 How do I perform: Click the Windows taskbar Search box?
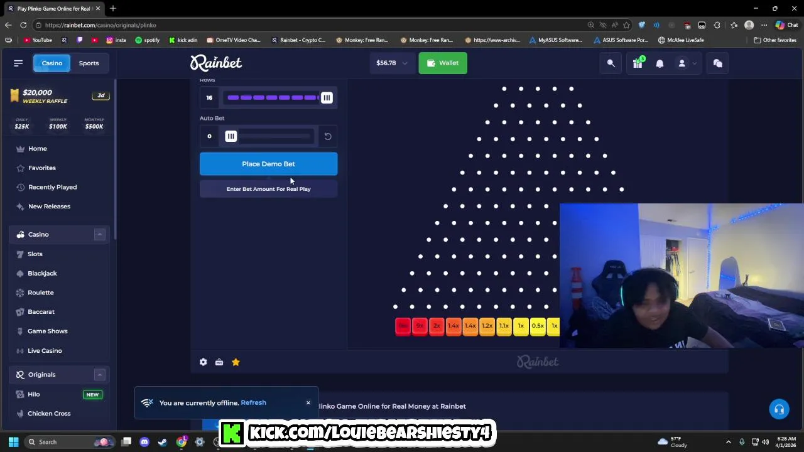pyautogui.click(x=69, y=442)
